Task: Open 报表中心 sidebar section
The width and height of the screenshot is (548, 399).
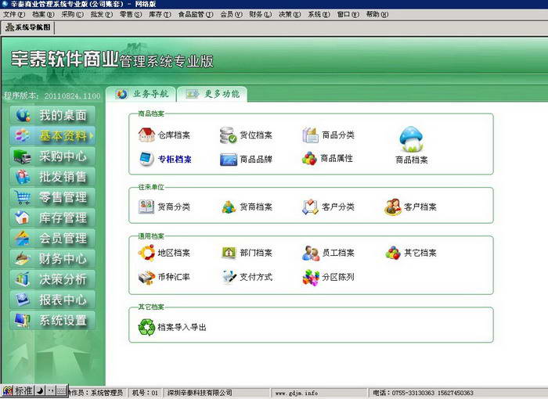Action: click(52, 300)
